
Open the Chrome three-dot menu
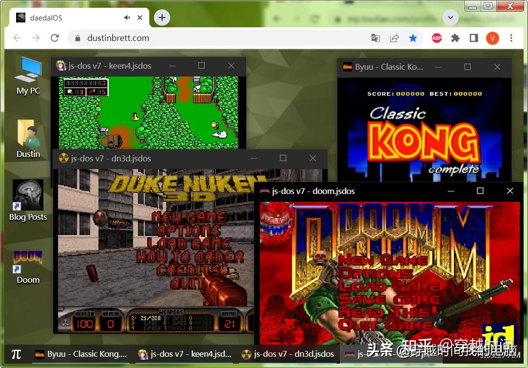click(510, 38)
